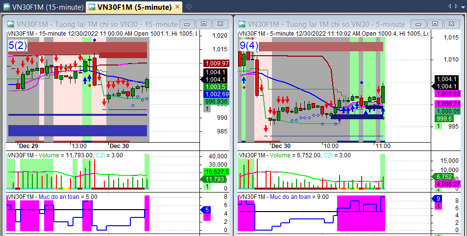Click the Dec 29 date axis label
The image size is (467, 236).
click(x=28, y=146)
